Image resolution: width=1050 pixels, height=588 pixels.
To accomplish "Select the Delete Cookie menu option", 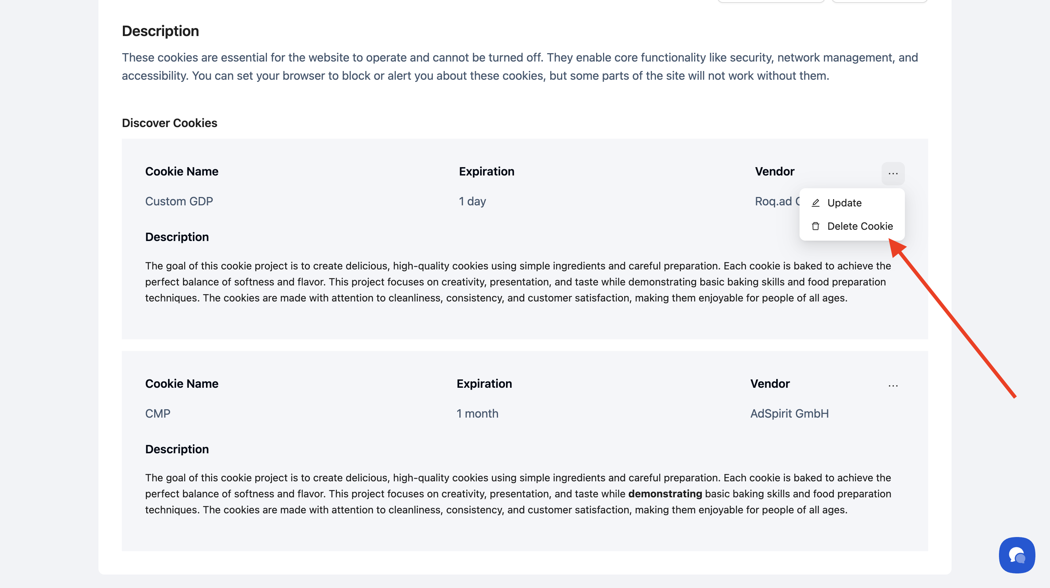I will tap(860, 226).
